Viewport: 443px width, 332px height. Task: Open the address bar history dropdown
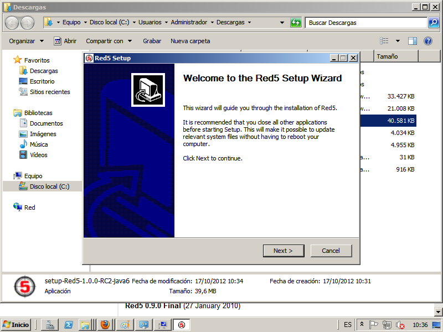point(282,23)
